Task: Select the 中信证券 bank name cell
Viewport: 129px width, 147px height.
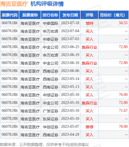Action: point(51,95)
